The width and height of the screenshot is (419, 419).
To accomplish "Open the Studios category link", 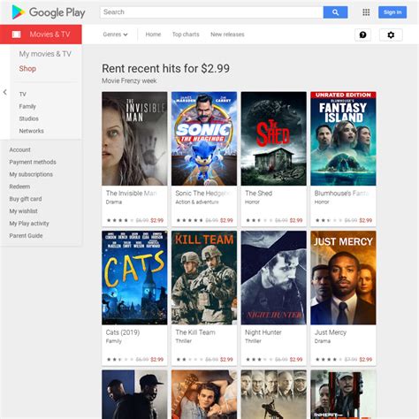I will click(28, 118).
